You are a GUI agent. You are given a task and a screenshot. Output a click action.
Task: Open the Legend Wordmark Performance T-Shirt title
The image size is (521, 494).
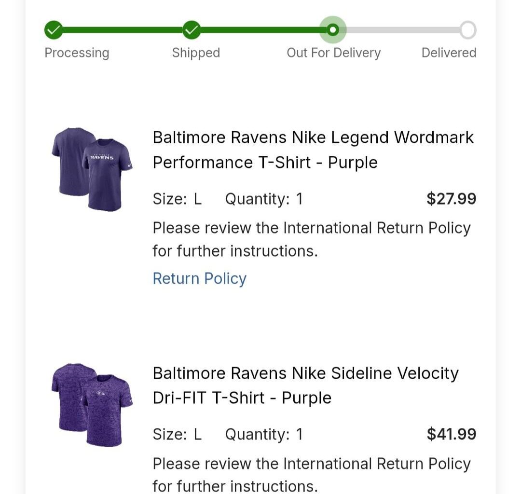pos(313,150)
